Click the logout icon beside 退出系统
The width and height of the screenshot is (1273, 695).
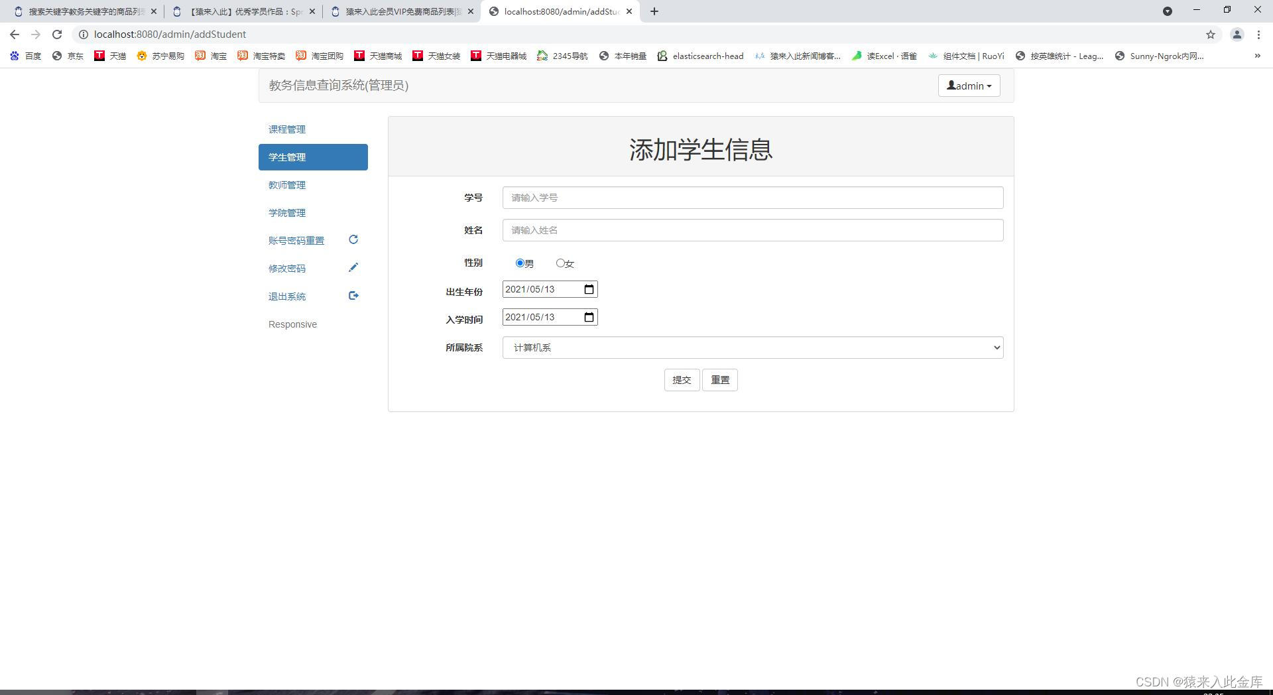pos(353,296)
